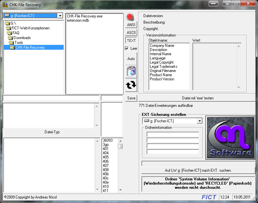The image size is (258, 203).
Task: Select Legal Trademarks in Objektname list
Action: point(164,66)
